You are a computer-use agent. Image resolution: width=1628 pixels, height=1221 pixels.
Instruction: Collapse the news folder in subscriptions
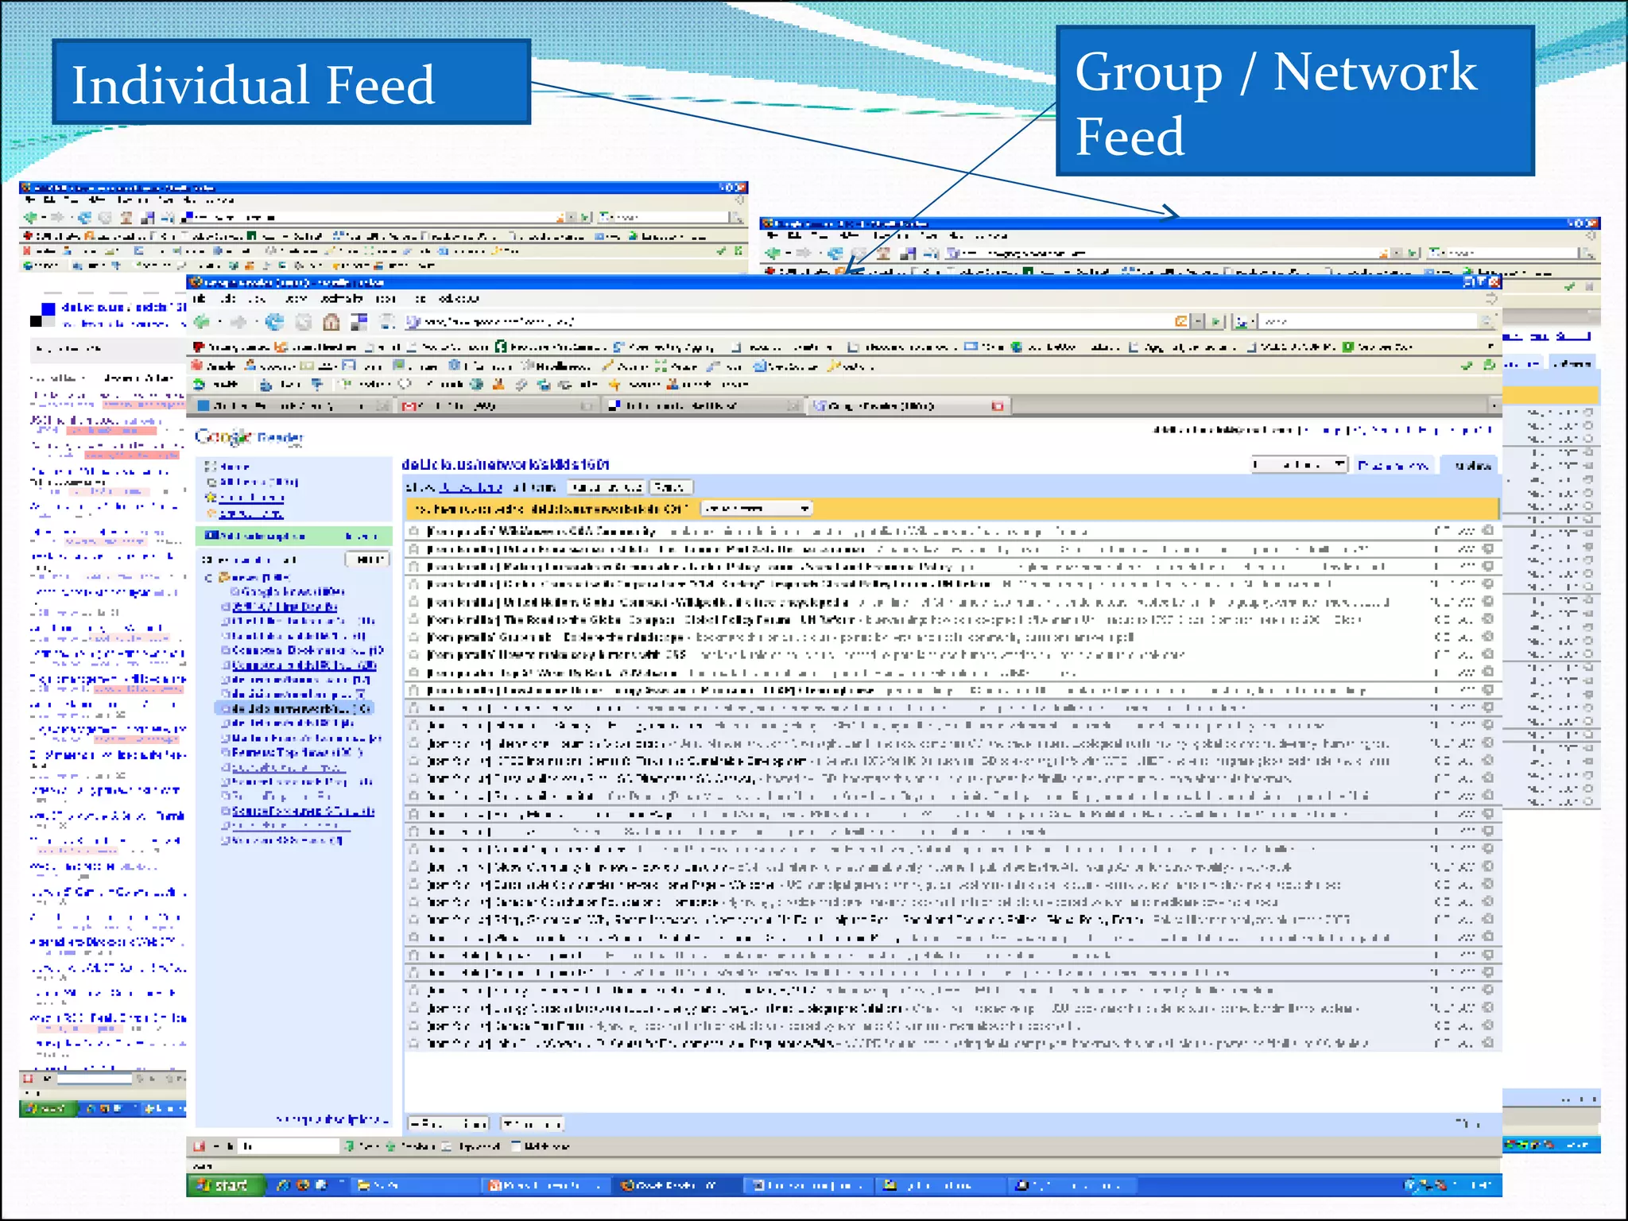coord(209,578)
